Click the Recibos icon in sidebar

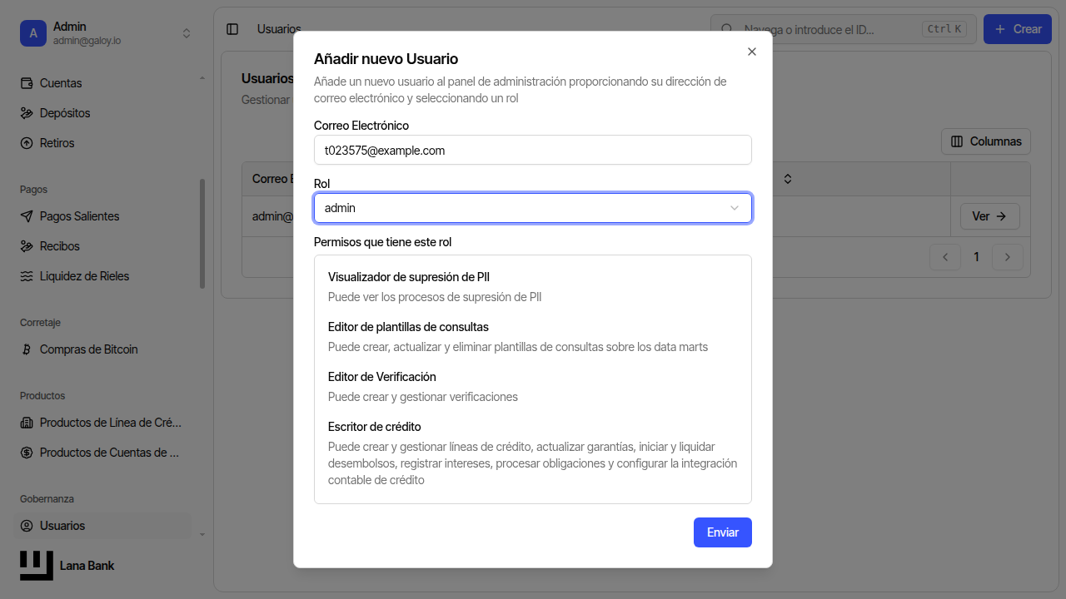click(x=27, y=246)
